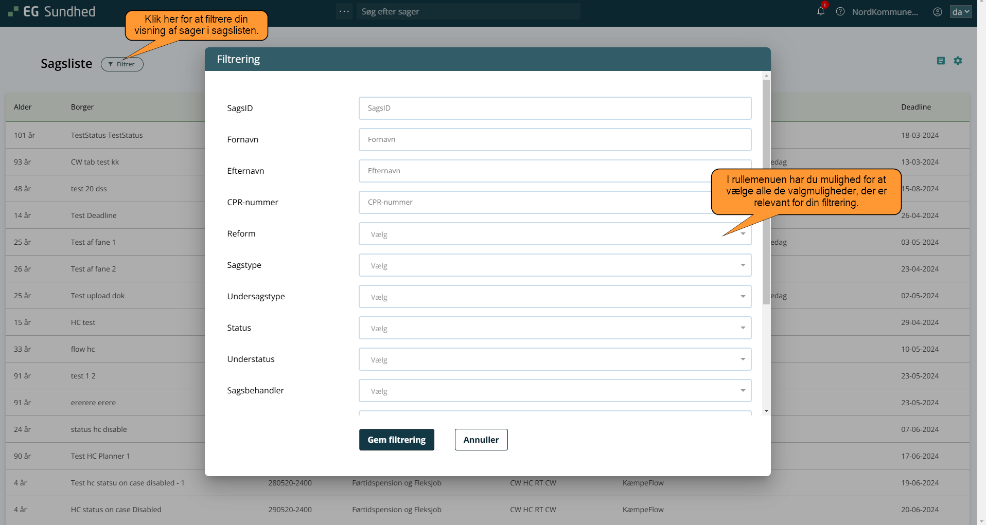This screenshot has width=986, height=525.
Task: Open the da language selector
Action: (x=961, y=11)
